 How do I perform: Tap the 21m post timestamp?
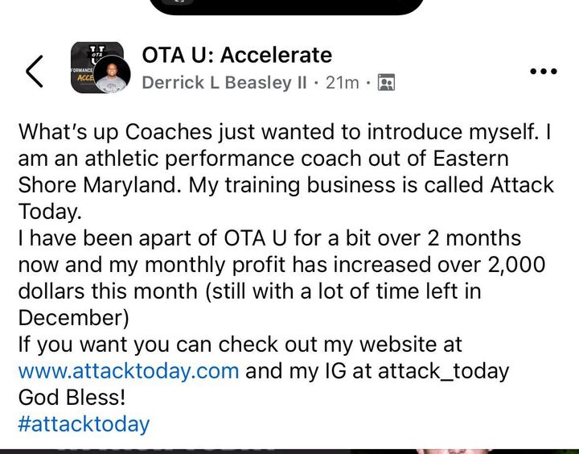(342, 83)
